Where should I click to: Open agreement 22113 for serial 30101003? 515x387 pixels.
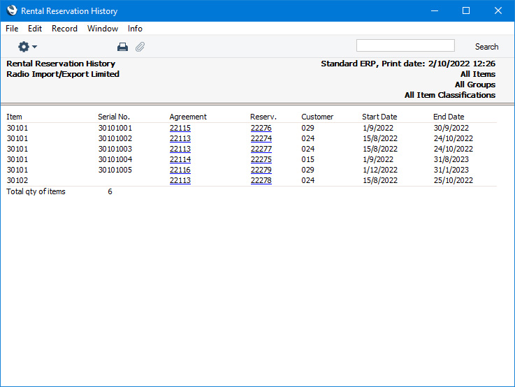point(180,149)
